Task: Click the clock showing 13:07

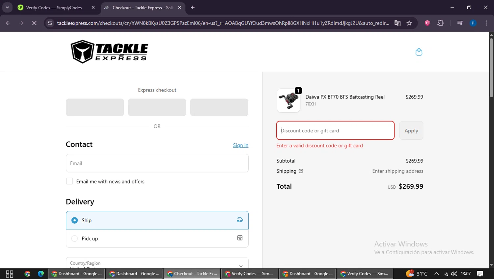Action: click(466, 274)
